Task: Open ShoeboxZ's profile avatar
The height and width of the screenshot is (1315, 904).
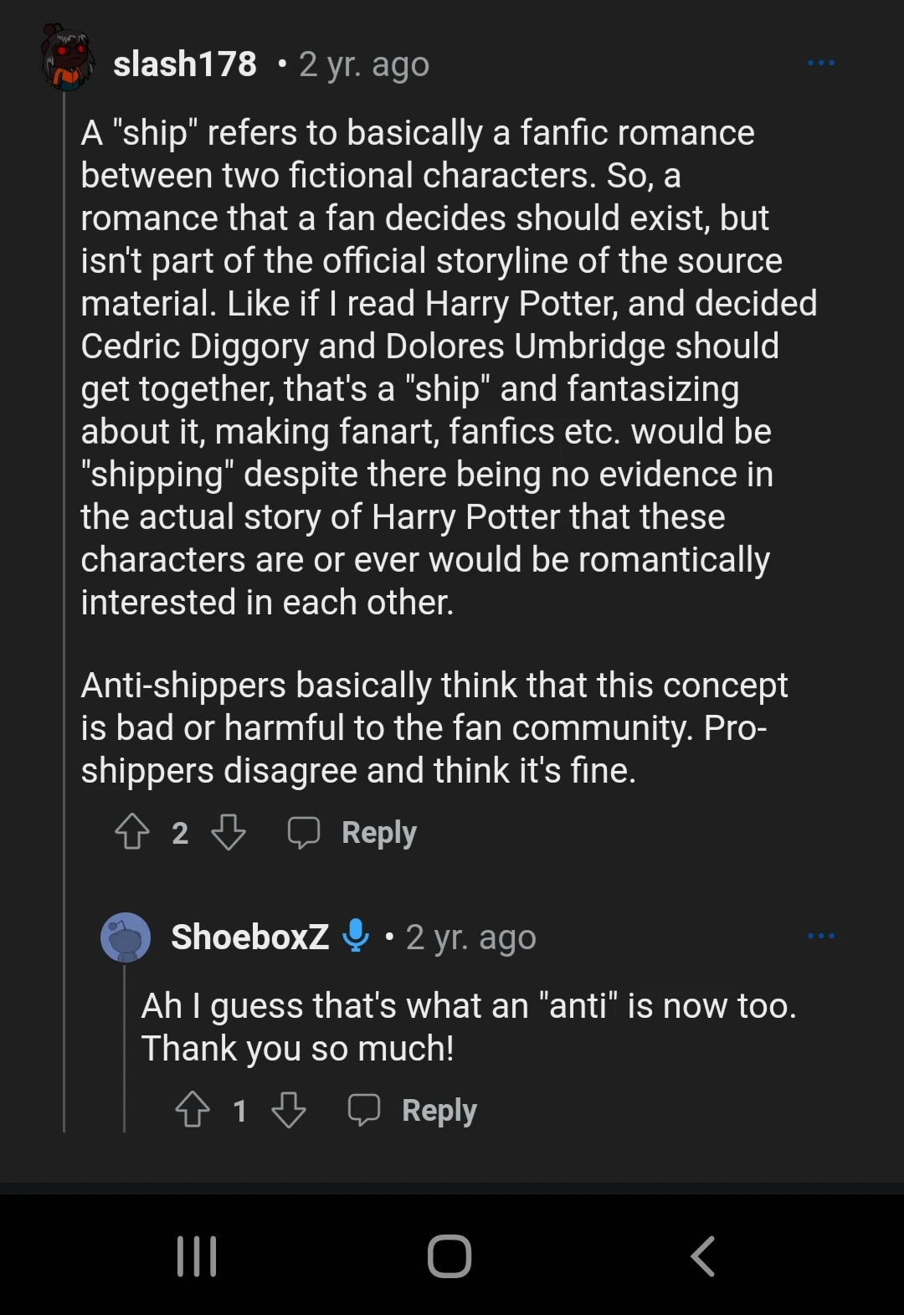Action: (126, 937)
